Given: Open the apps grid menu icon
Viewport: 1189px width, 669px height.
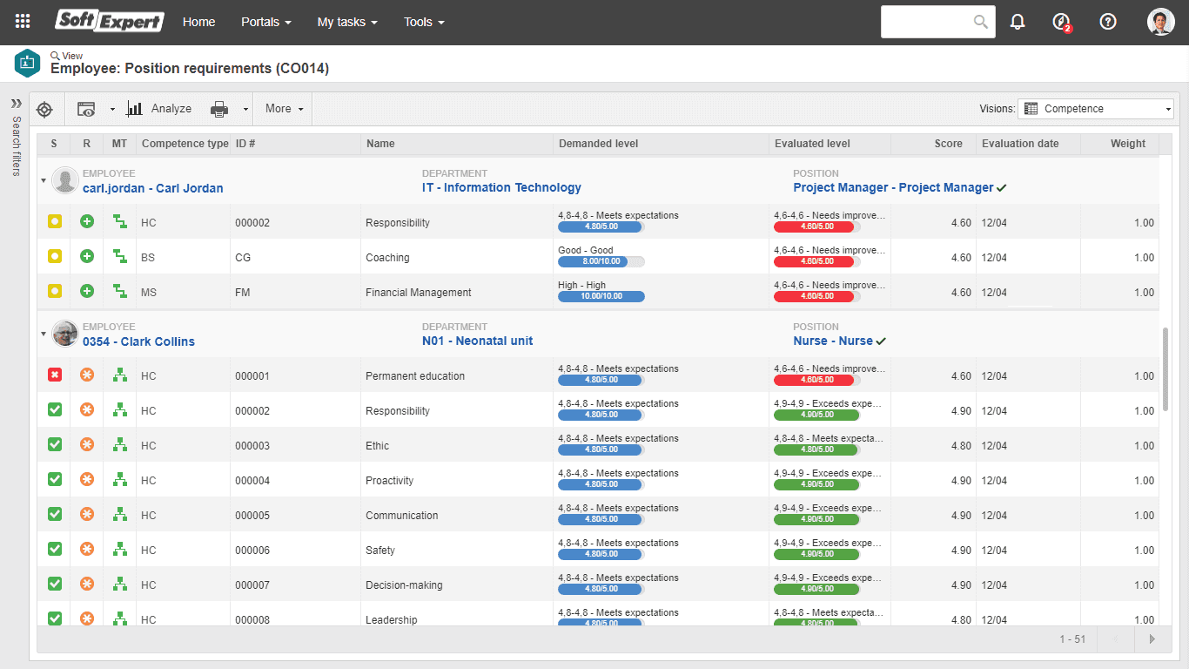Looking at the screenshot, I should tap(24, 22).
